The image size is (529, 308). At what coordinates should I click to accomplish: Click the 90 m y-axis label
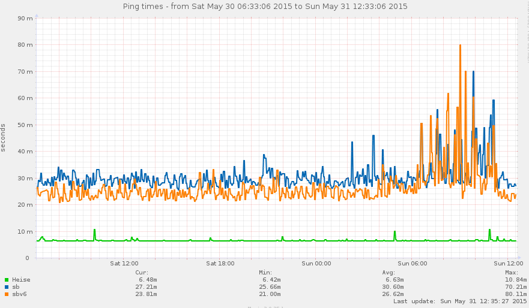click(25, 18)
